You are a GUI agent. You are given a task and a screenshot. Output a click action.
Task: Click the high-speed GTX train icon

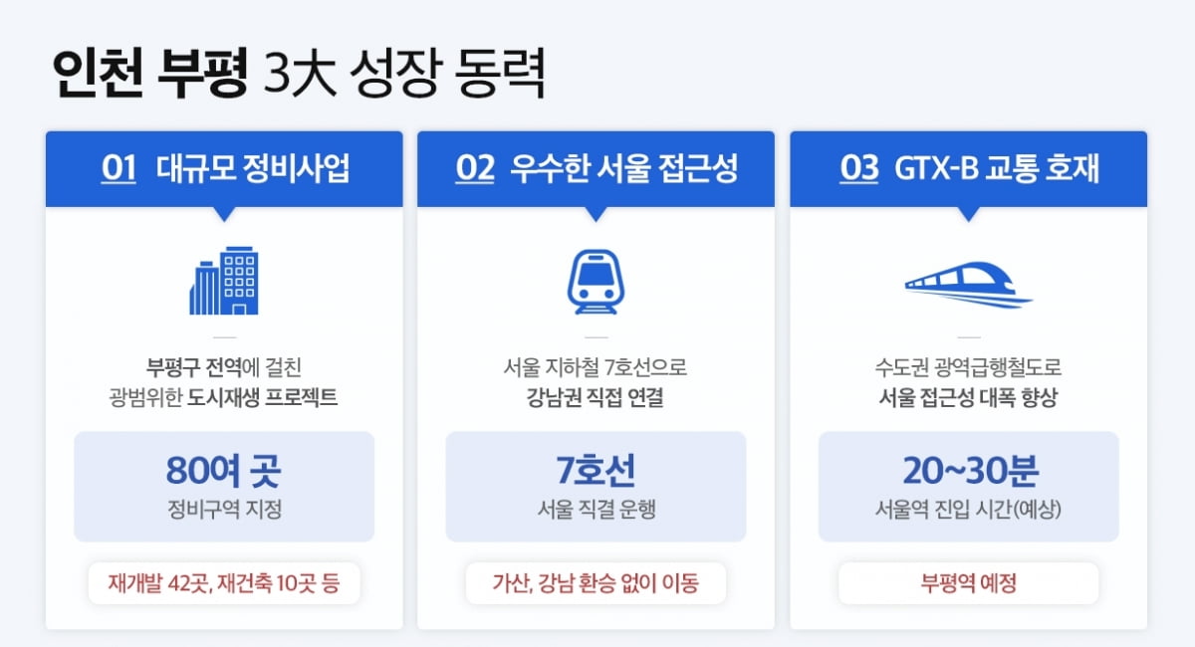click(x=968, y=283)
